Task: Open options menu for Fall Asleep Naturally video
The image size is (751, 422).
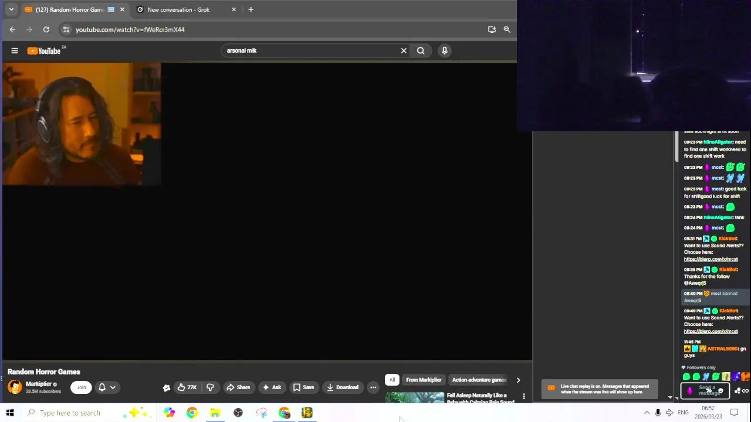Action: pos(524,396)
